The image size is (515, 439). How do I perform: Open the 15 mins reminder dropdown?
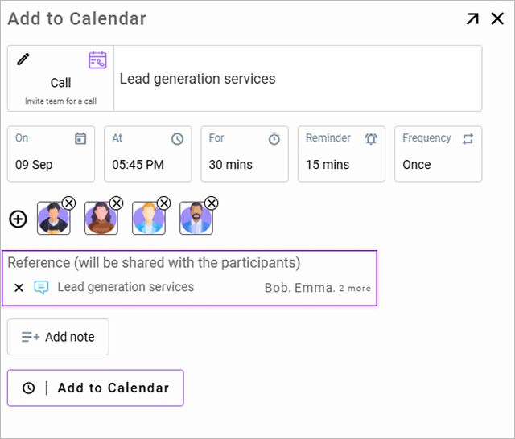coord(341,154)
